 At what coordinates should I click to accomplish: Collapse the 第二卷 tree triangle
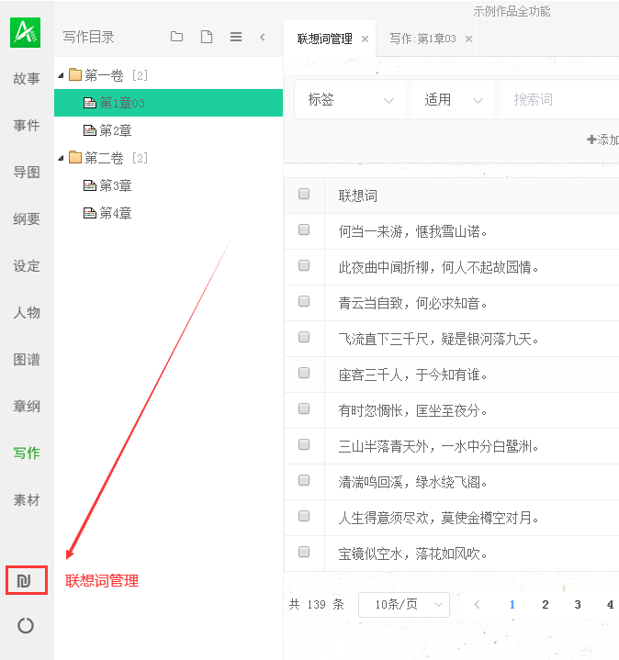[x=61, y=158]
